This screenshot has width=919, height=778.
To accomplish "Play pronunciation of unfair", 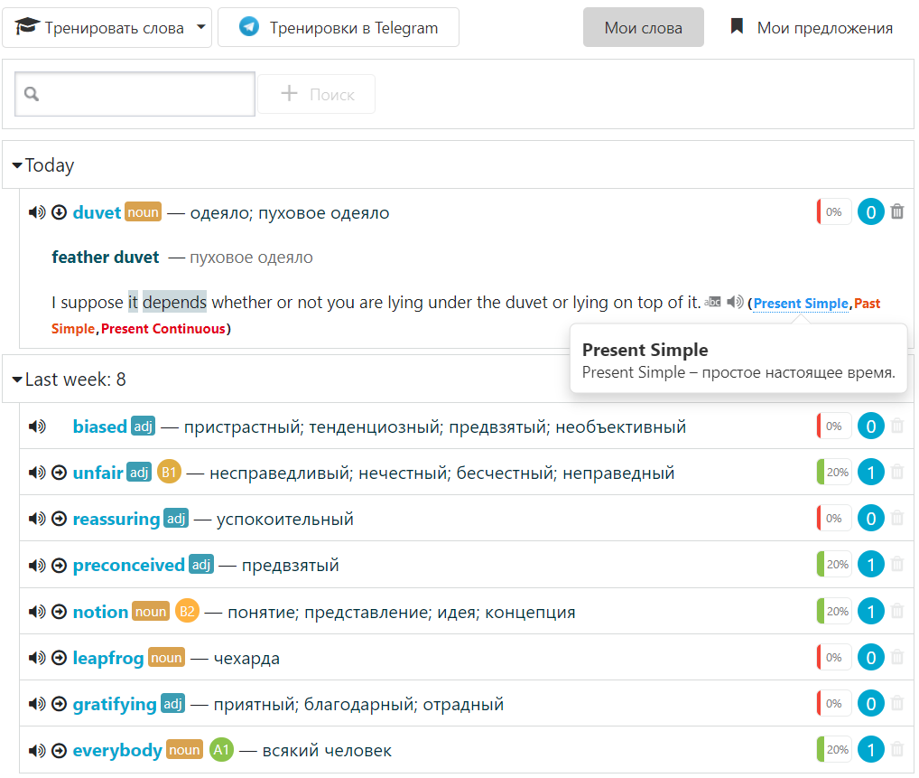I will pos(37,472).
